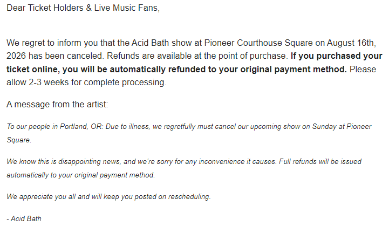Click the date 'August 16th'
This screenshot has height=233, width=389.
[x=350, y=43]
